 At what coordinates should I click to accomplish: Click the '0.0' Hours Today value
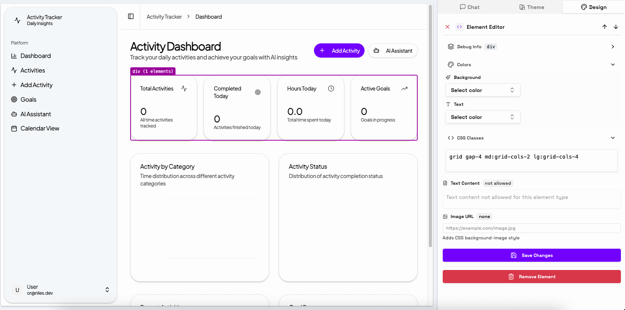pyautogui.click(x=295, y=111)
